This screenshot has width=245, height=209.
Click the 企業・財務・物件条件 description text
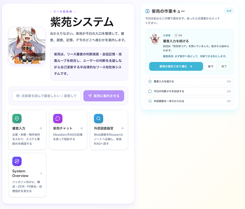click(26, 139)
